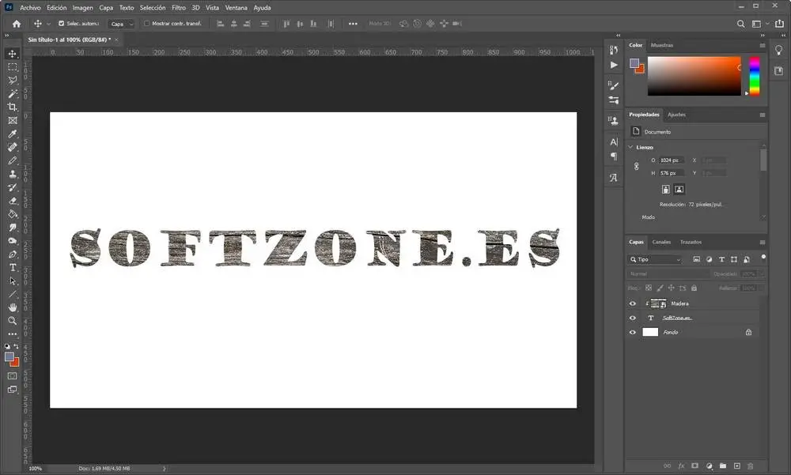Select the Horizontal Type tool

13,268
